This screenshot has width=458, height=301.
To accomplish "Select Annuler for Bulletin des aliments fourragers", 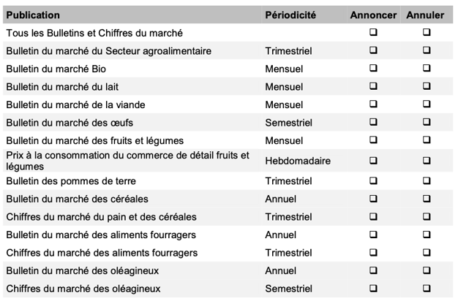I will [426, 235].
